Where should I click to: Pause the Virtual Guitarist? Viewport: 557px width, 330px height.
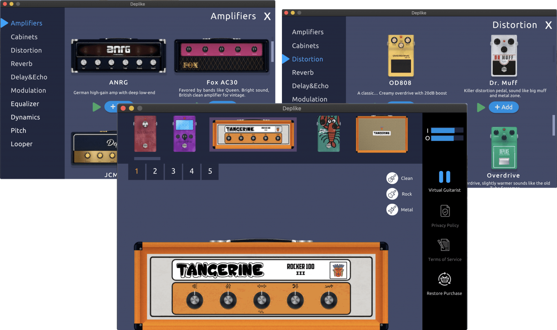[x=444, y=178]
